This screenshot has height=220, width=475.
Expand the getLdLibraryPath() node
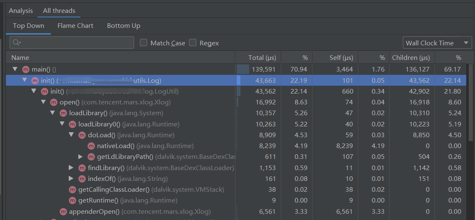pyautogui.click(x=80, y=157)
